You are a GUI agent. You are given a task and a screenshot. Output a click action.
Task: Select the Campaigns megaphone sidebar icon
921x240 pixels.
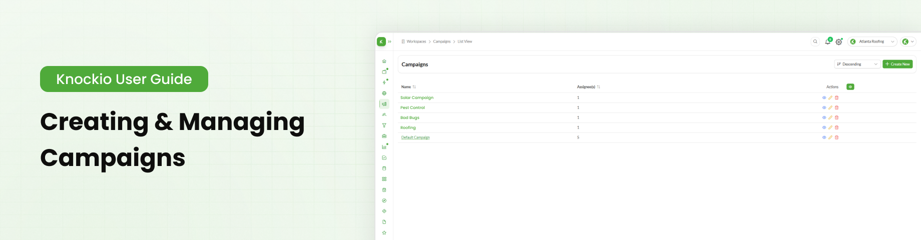(384, 104)
